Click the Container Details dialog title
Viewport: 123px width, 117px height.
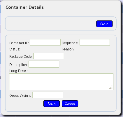25,7
